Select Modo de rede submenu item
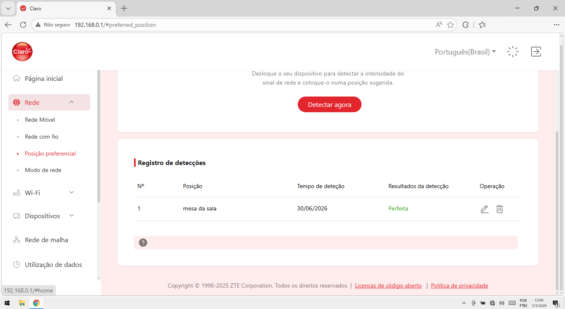The image size is (565, 309). click(x=43, y=170)
